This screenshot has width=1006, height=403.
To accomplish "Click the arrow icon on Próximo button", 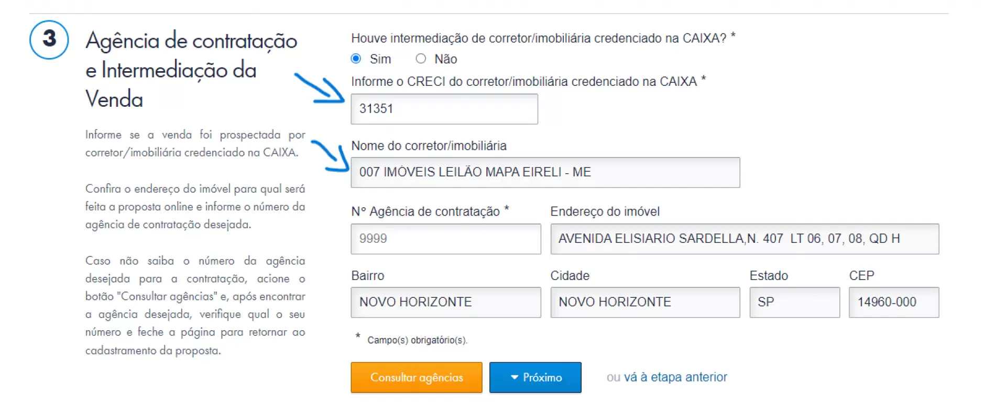I will 515,377.
